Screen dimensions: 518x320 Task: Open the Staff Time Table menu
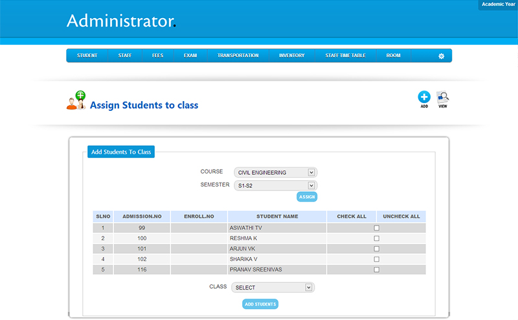(345, 56)
